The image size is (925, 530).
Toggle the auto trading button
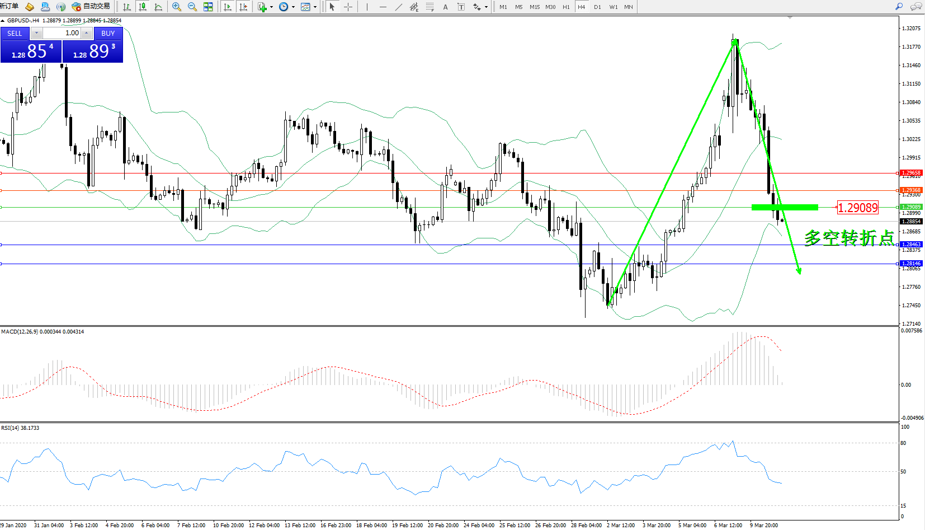[91, 7]
